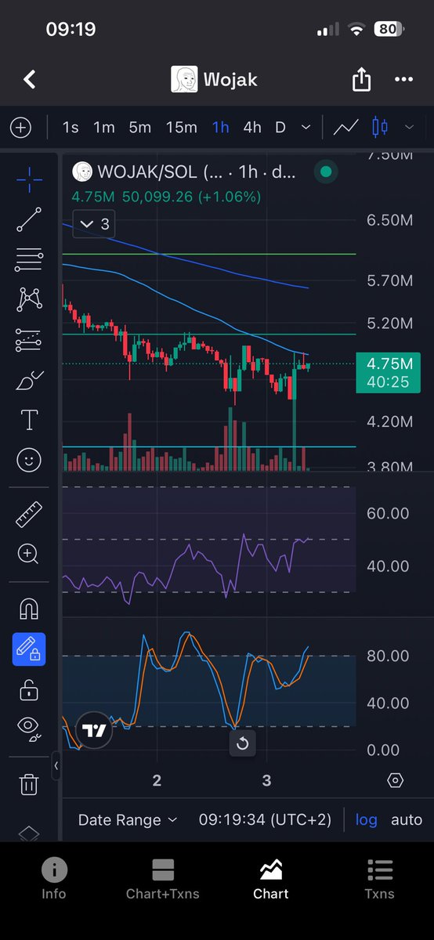
Task: Select the 4h timeframe
Action: pyautogui.click(x=252, y=127)
